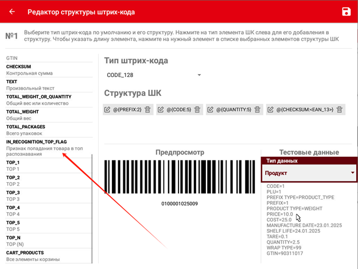Delete the CODE:5 structure element
The image size is (358, 269).
[197, 110]
